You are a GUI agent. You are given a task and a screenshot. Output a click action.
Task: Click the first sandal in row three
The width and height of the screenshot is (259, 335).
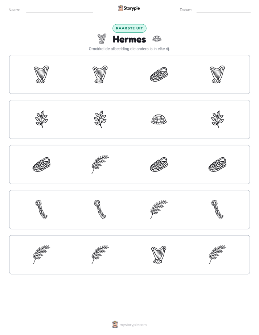click(x=41, y=165)
